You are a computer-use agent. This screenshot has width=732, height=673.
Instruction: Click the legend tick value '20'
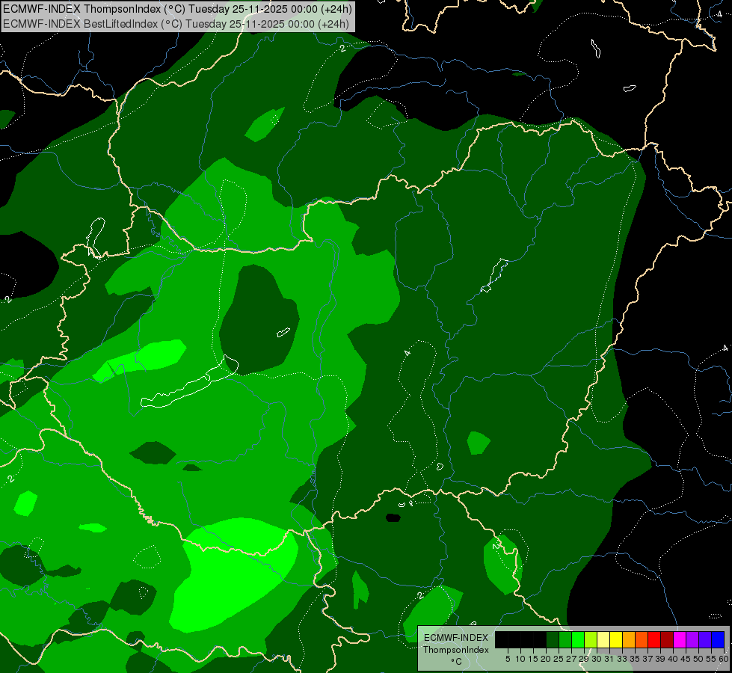(546, 659)
